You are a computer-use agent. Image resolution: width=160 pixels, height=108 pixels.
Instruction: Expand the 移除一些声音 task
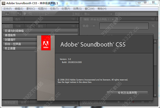(x=20, y=44)
